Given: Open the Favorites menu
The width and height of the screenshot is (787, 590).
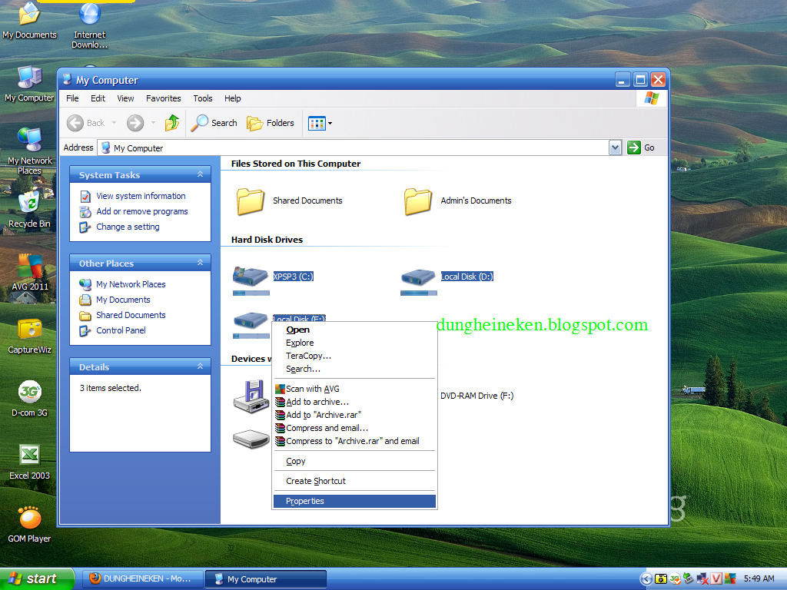Looking at the screenshot, I should click(164, 98).
